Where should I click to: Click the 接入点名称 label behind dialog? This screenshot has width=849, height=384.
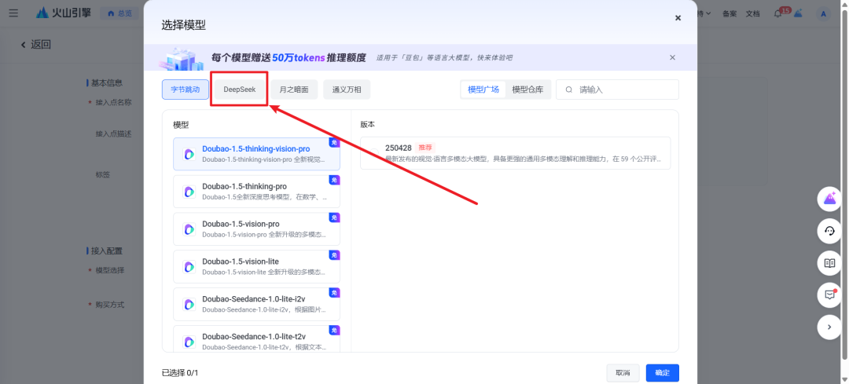[x=114, y=102]
